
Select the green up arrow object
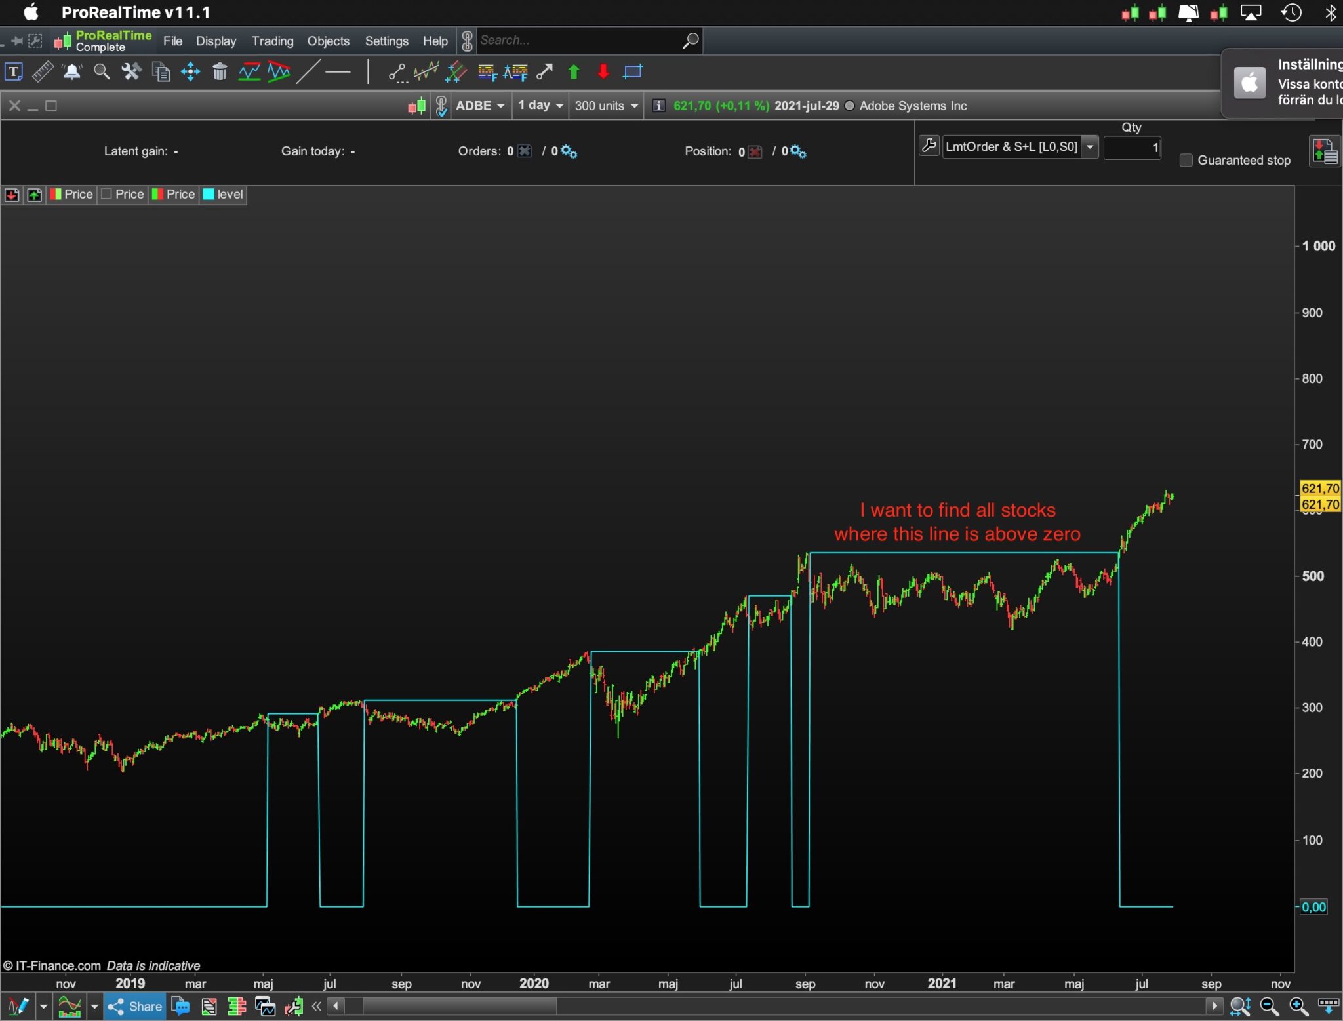pyautogui.click(x=574, y=71)
